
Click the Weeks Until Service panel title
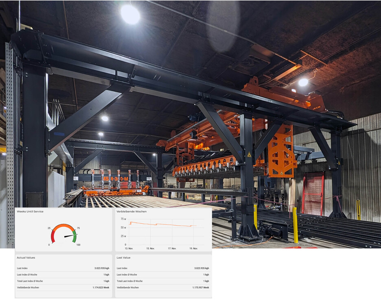[30, 211]
